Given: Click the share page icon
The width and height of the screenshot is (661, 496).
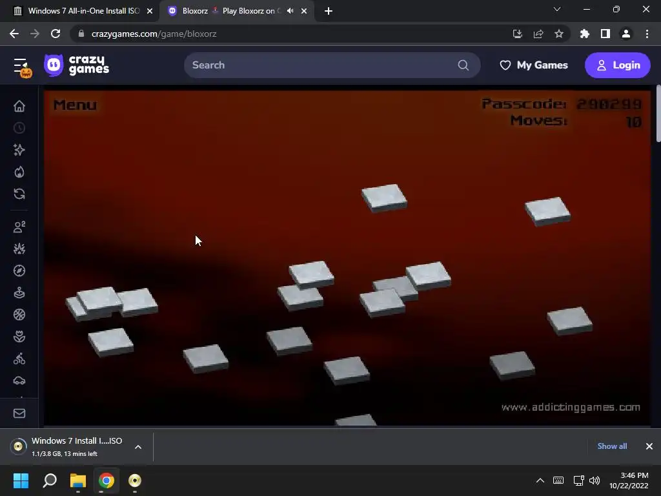Looking at the screenshot, I should coord(538,34).
